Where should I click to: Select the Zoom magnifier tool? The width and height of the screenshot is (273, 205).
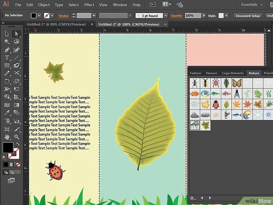(16, 137)
